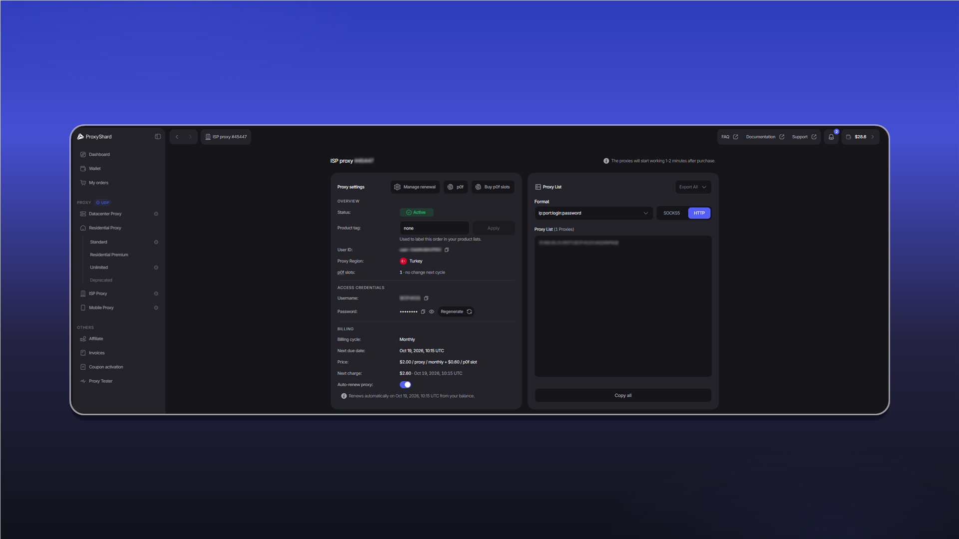This screenshot has height=539, width=959.
Task: Select the HTTP protocol option
Action: [x=699, y=213]
